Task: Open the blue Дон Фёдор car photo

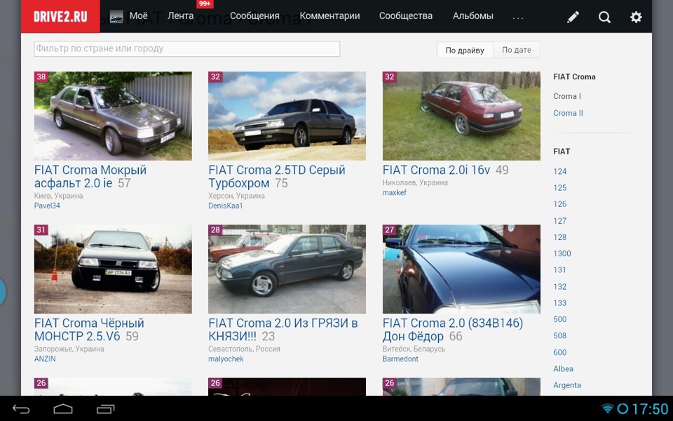Action: click(x=461, y=269)
